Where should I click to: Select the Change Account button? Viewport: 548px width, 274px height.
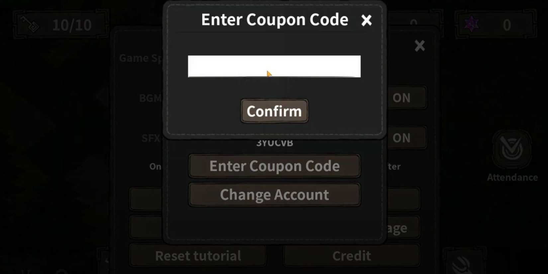(274, 195)
